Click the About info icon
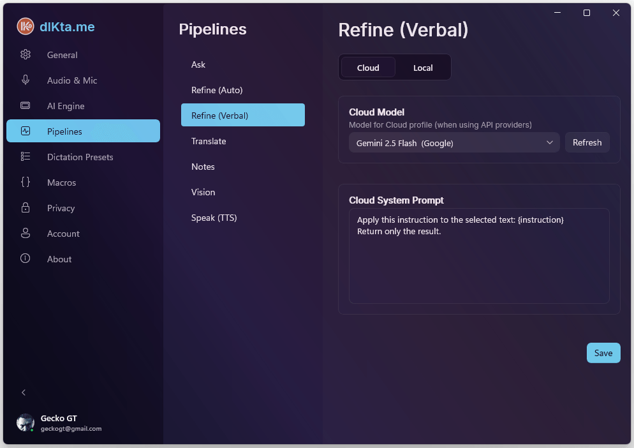This screenshot has width=634, height=448. tap(26, 259)
